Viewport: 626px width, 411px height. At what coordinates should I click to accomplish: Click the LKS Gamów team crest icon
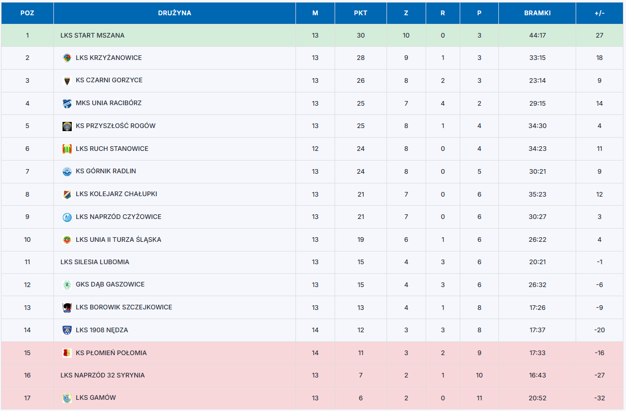[67, 398]
